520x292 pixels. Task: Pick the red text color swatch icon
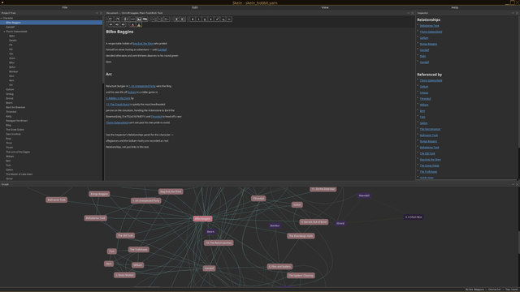tap(132, 24)
